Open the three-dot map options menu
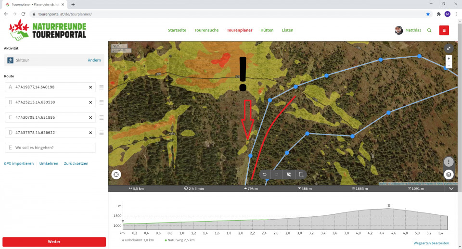The width and height of the screenshot is (462, 249). coord(449,162)
